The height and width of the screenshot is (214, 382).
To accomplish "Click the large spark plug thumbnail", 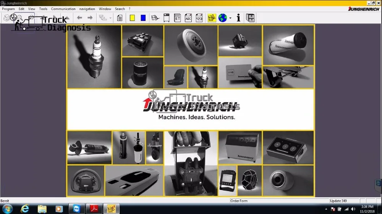I will pos(94,57).
